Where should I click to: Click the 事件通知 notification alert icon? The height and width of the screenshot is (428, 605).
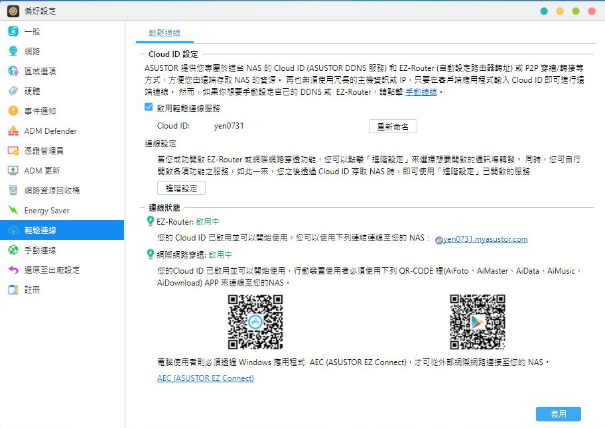13,111
